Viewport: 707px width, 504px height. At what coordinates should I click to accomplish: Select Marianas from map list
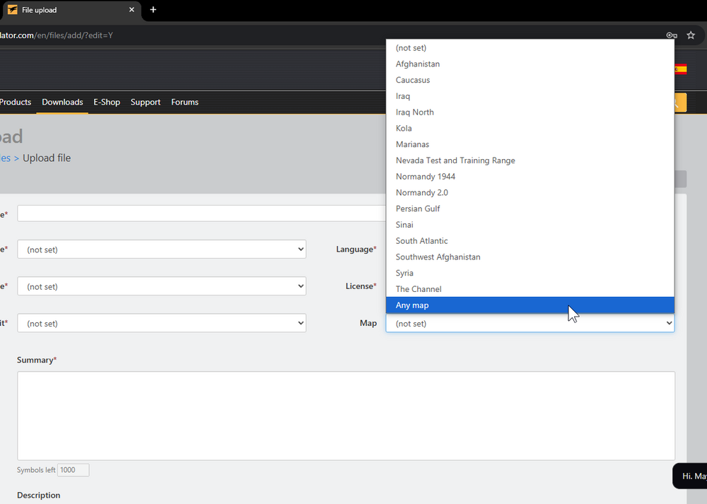[530, 144]
